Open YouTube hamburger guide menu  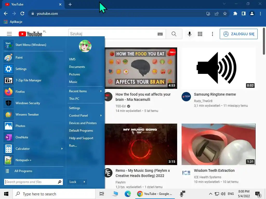point(9,34)
